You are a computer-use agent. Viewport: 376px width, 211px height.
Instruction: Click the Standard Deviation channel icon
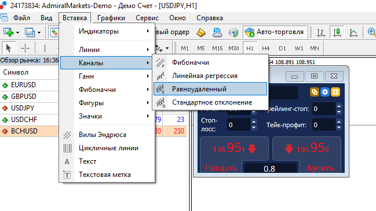160,102
